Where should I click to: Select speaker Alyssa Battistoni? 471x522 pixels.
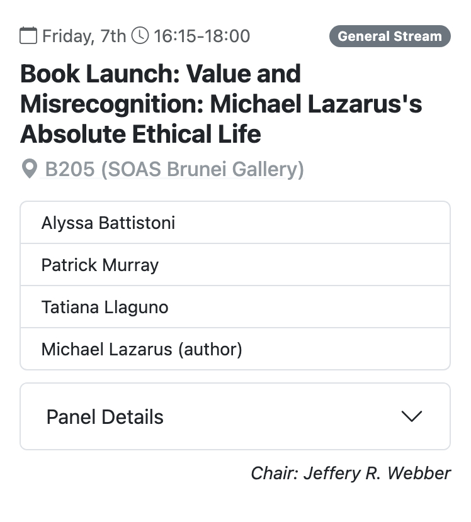[x=108, y=223]
